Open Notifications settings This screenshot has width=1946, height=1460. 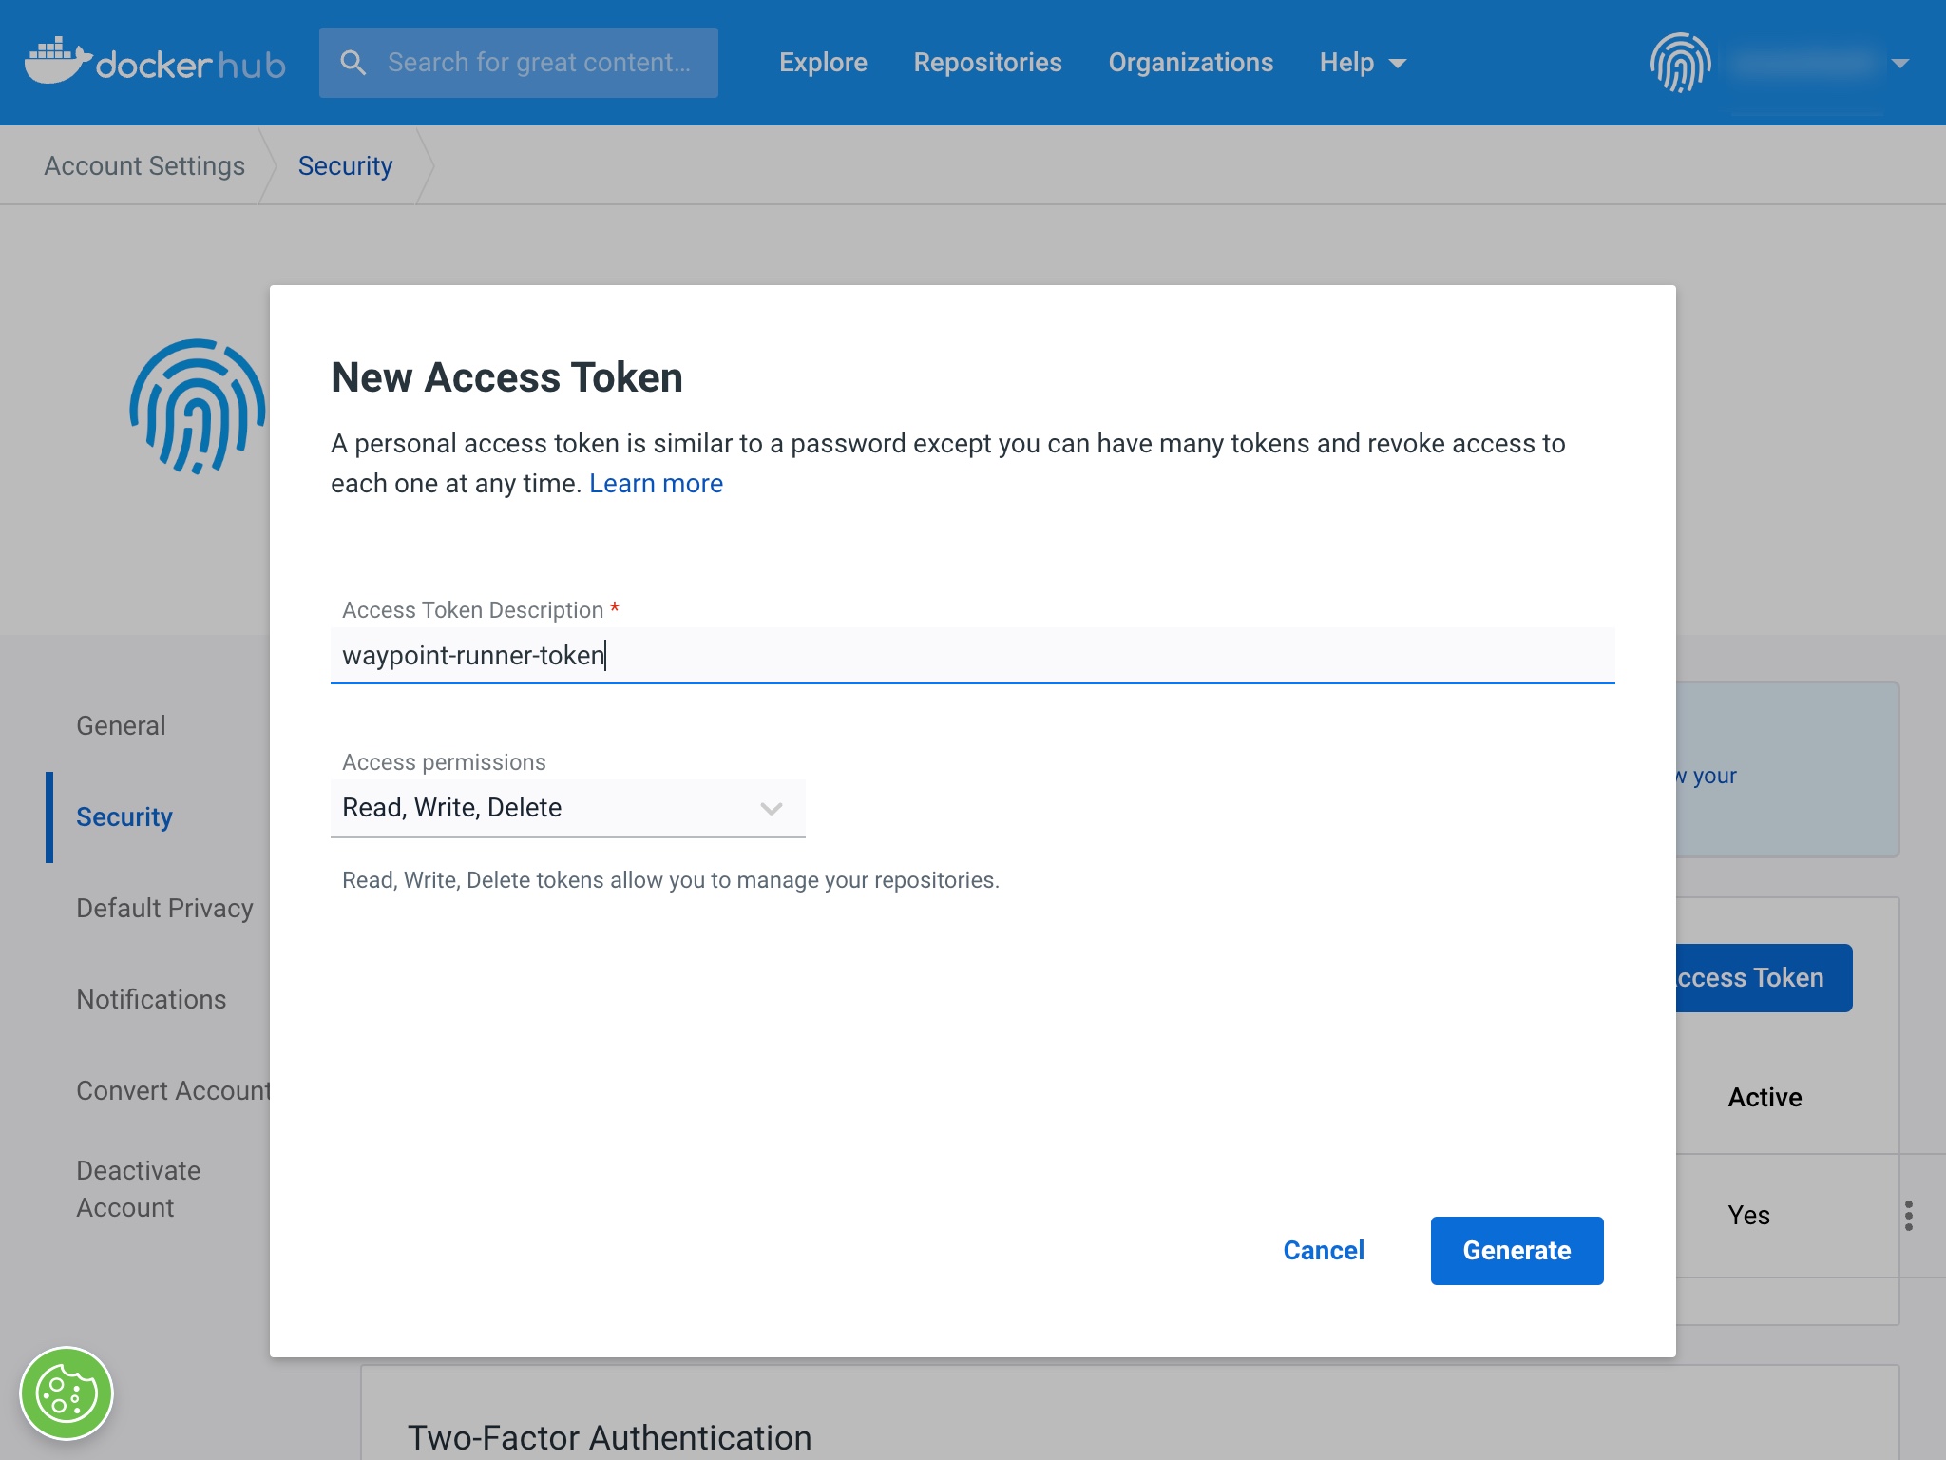click(151, 1000)
